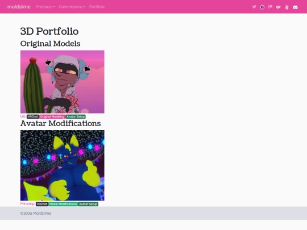The width and height of the screenshot is (307, 230).
Task: Select the VRChat tag under Mimimp
Action: click(x=42, y=204)
